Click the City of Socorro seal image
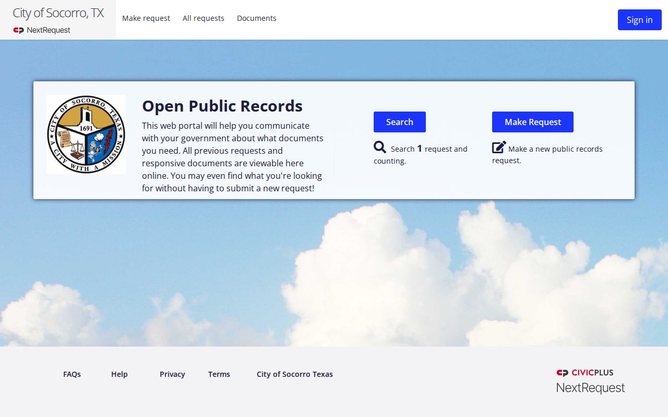This screenshot has width=668, height=417. (x=86, y=134)
